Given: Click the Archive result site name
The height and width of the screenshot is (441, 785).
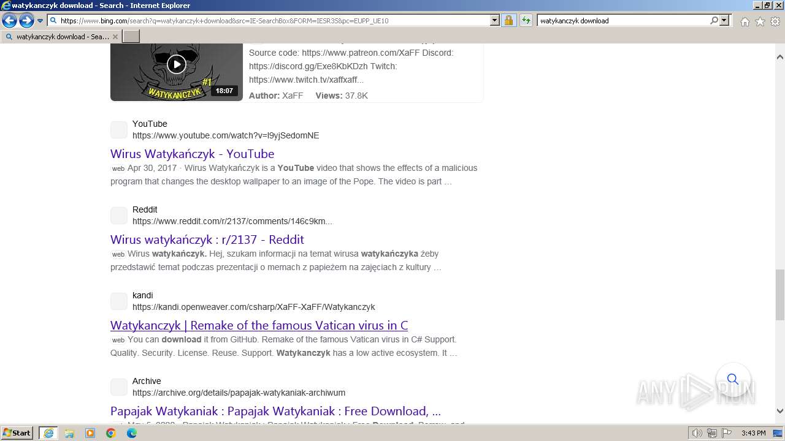Looking at the screenshot, I should [x=147, y=381].
